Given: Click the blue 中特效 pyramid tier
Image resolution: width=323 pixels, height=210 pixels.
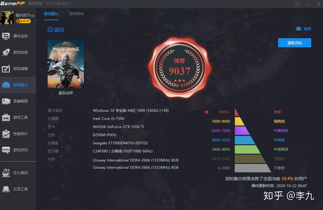Looking at the screenshot, I should pyautogui.click(x=244, y=140).
